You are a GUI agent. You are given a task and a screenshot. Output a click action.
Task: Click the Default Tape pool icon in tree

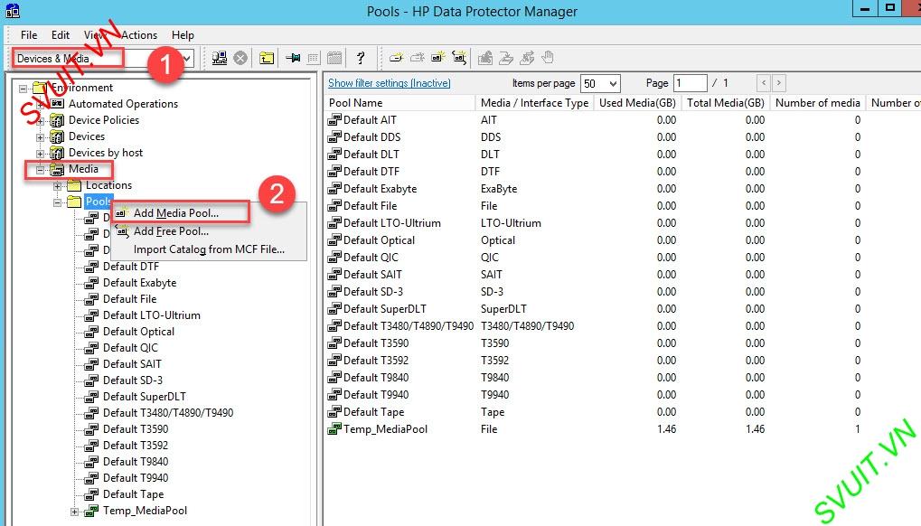click(x=91, y=494)
